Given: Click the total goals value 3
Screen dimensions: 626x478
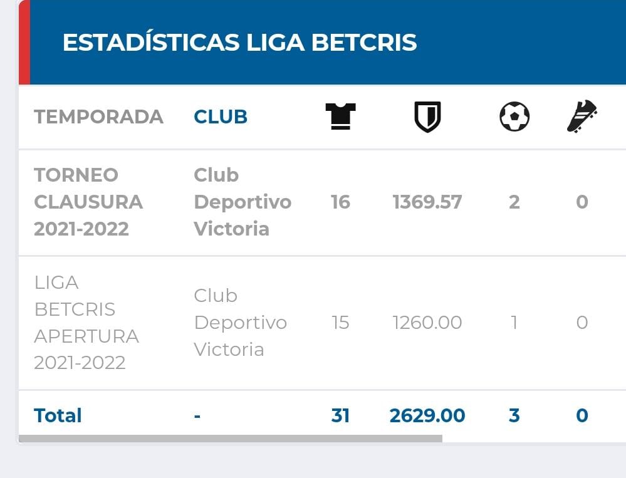Looking at the screenshot, I should click(x=514, y=415).
